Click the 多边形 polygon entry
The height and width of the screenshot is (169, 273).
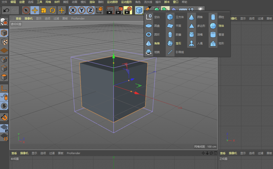pos(197,26)
